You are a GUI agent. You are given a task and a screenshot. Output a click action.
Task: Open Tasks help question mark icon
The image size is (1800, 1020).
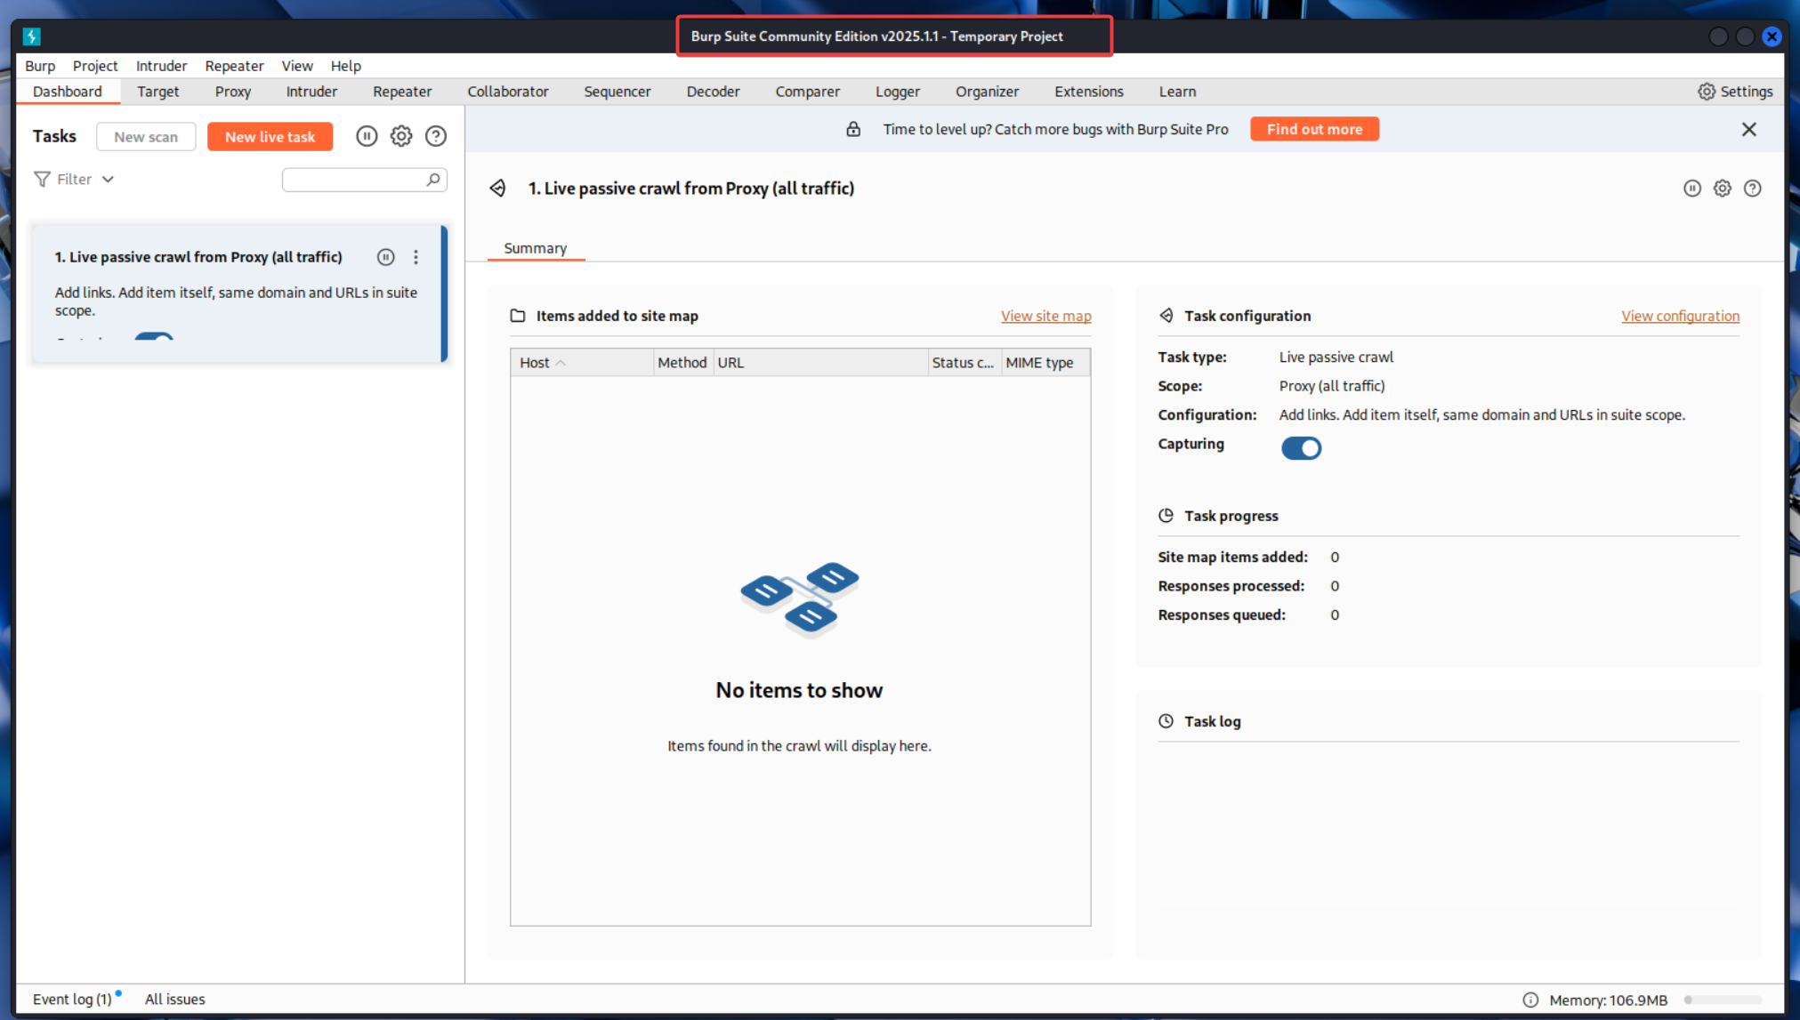click(436, 136)
